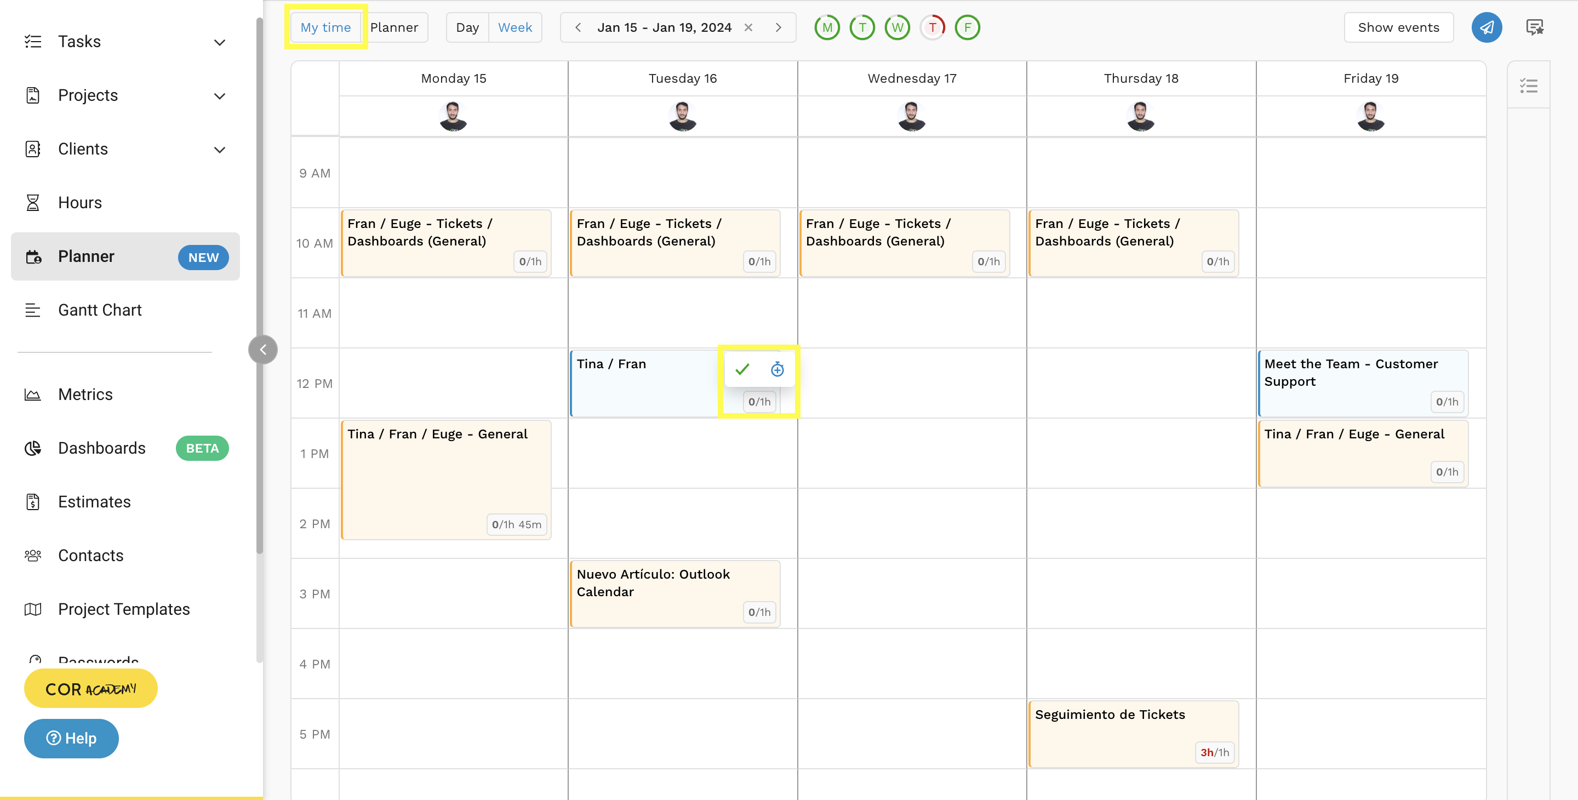Click the paper plane send icon
The width and height of the screenshot is (1578, 800).
(1486, 27)
